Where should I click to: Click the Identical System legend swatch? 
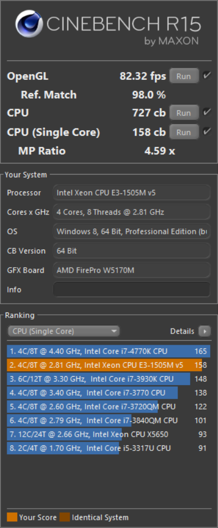click(x=65, y=517)
